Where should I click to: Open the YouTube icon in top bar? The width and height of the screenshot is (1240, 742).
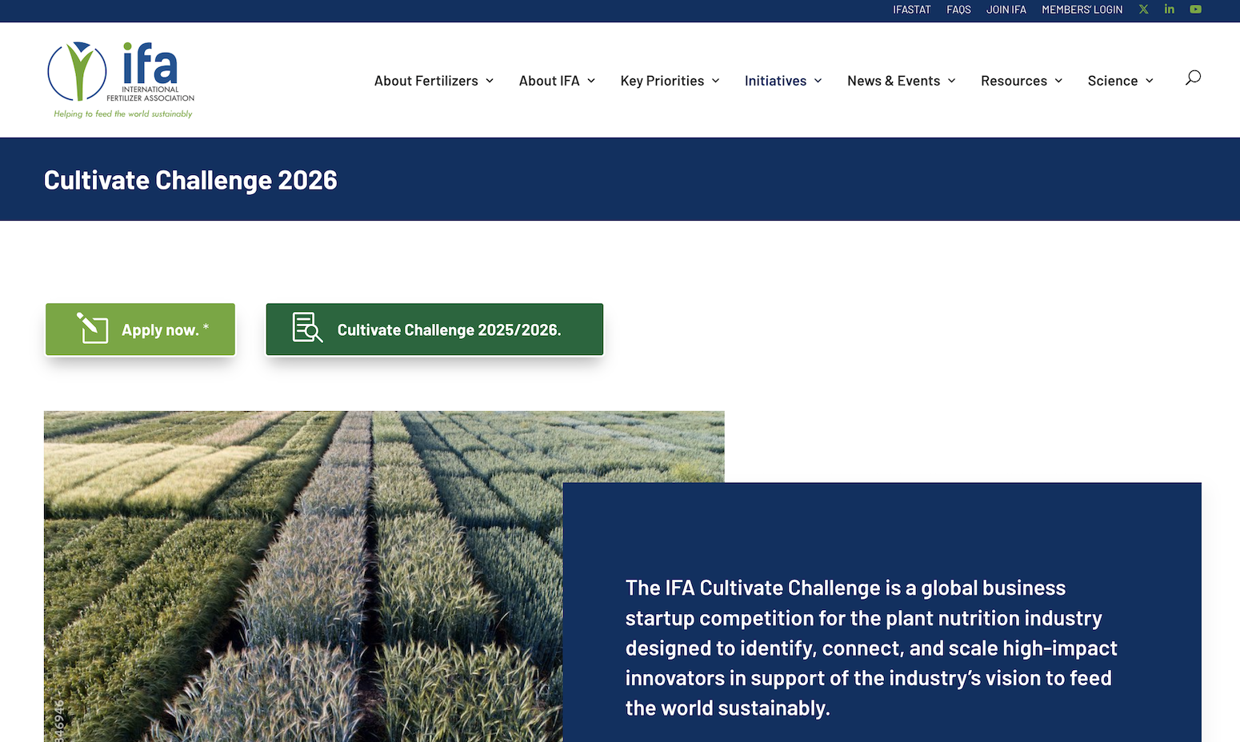coord(1195,10)
